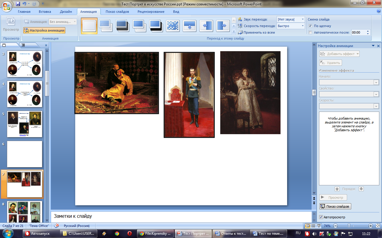Viewport: 382px width, 238px height.
Task: Open animation task pane options dropdown arrow
Action: tap(373, 46)
